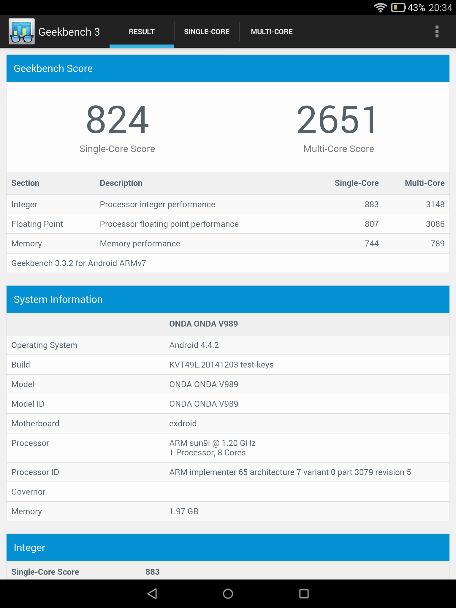456x608 pixels.
Task: Tap the Android back navigation button
Action: (x=152, y=594)
